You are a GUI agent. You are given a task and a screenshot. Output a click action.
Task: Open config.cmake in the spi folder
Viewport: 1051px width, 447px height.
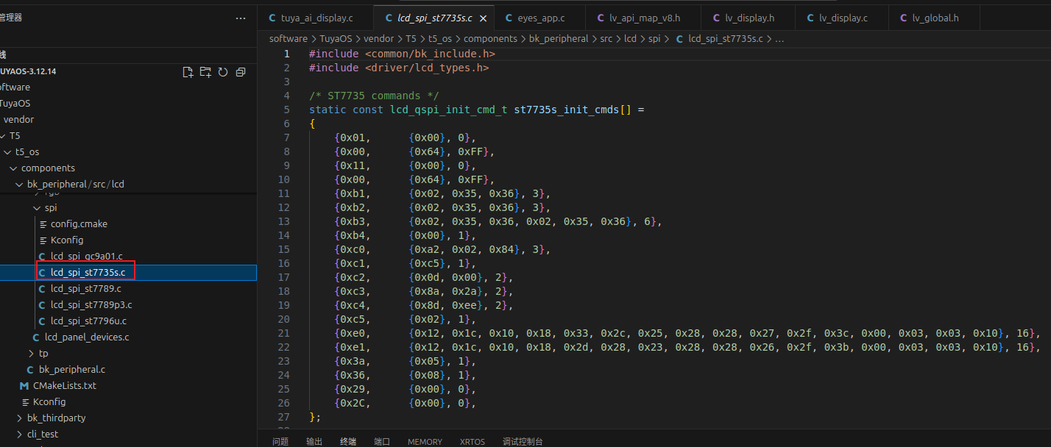(79, 224)
